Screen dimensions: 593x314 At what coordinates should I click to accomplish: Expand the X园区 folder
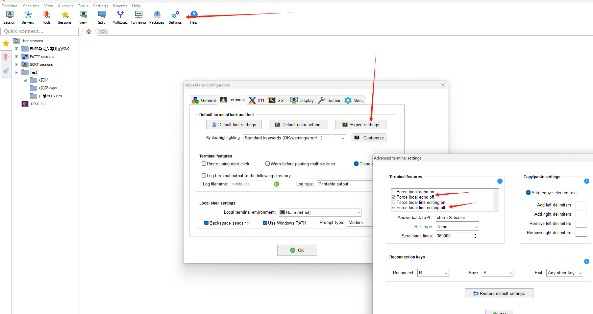point(25,80)
